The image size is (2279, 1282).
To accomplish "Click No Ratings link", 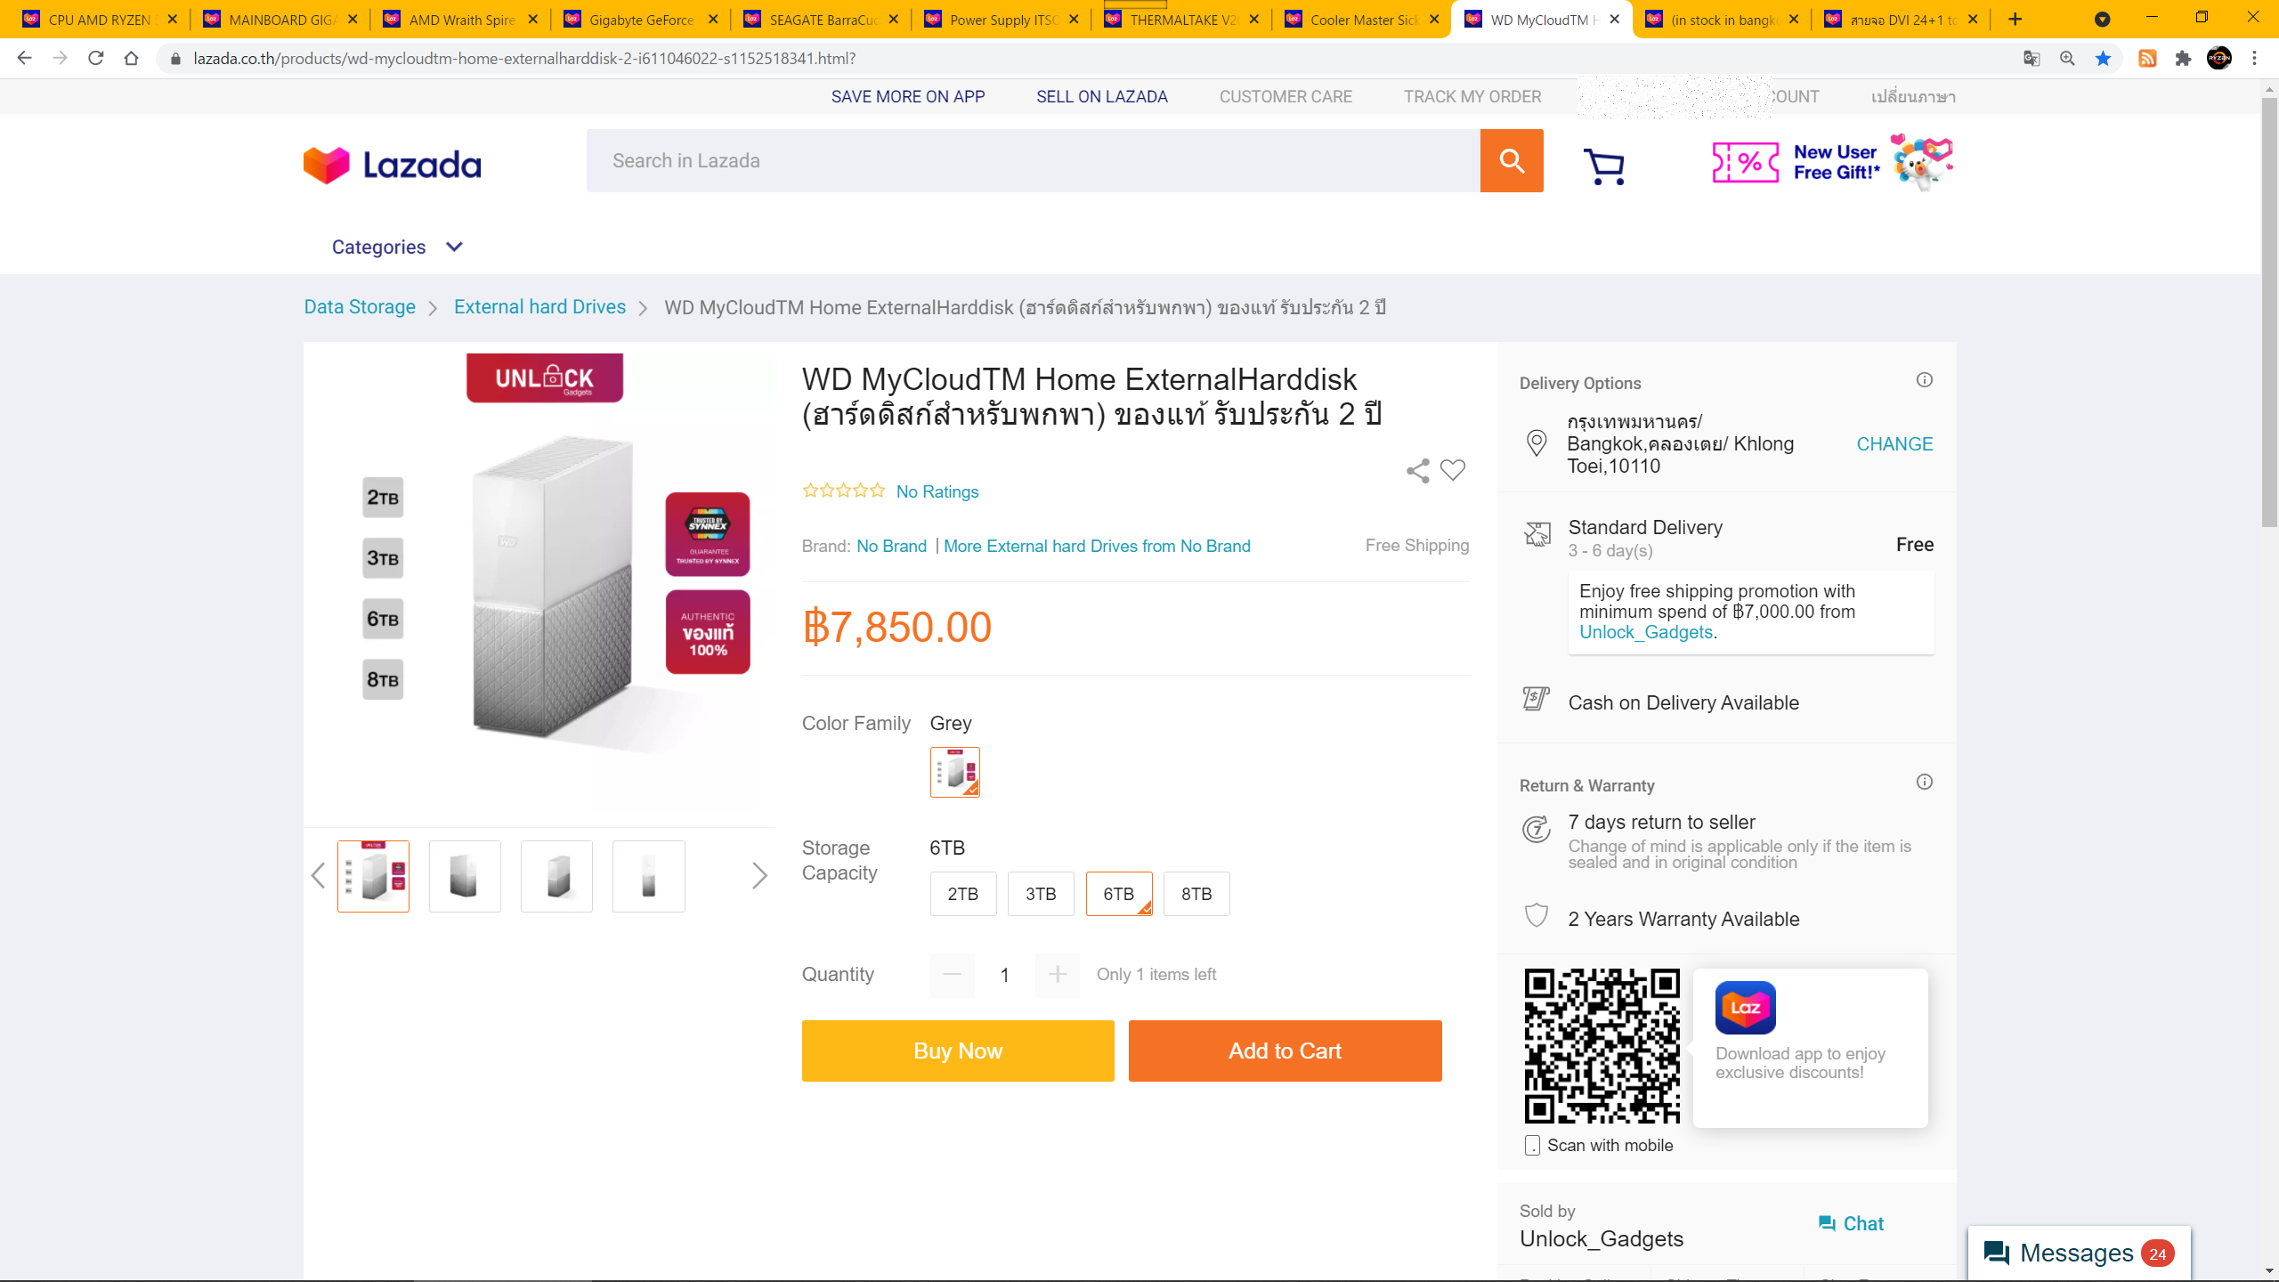I will [x=937, y=491].
